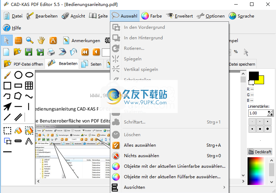Image resolution: width=276 pixels, height=193 pixels.
Task: Click color palette scrollbar down arrow
Action: click(x=271, y=182)
